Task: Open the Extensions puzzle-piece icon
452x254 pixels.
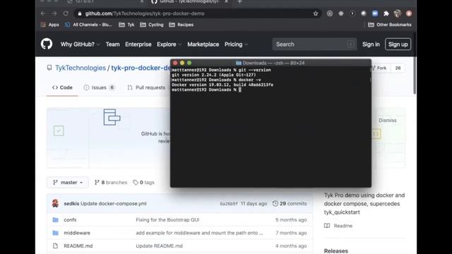Action: pyautogui.click(x=386, y=13)
